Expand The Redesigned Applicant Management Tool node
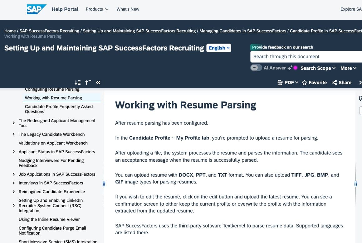 (x=14, y=123)
